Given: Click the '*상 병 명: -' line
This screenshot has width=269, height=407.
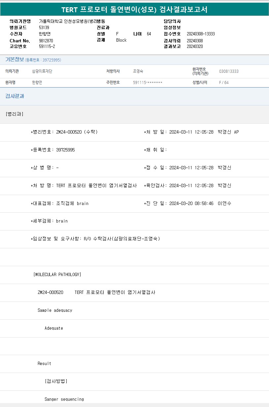Looking at the screenshot, I should pyautogui.click(x=45, y=168).
